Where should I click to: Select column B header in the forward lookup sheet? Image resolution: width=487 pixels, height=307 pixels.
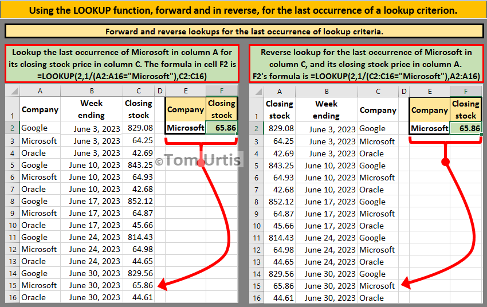click(92, 91)
